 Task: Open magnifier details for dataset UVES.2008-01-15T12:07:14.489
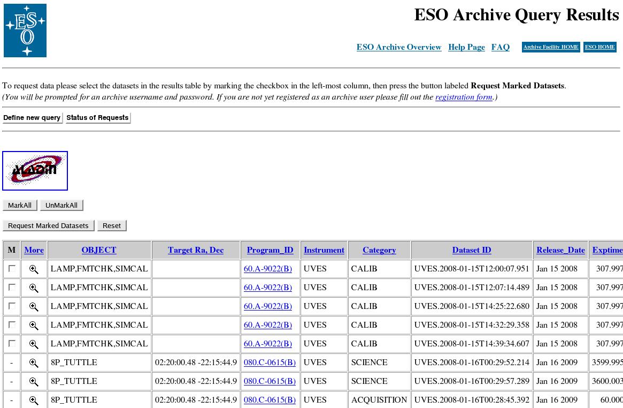click(x=34, y=288)
